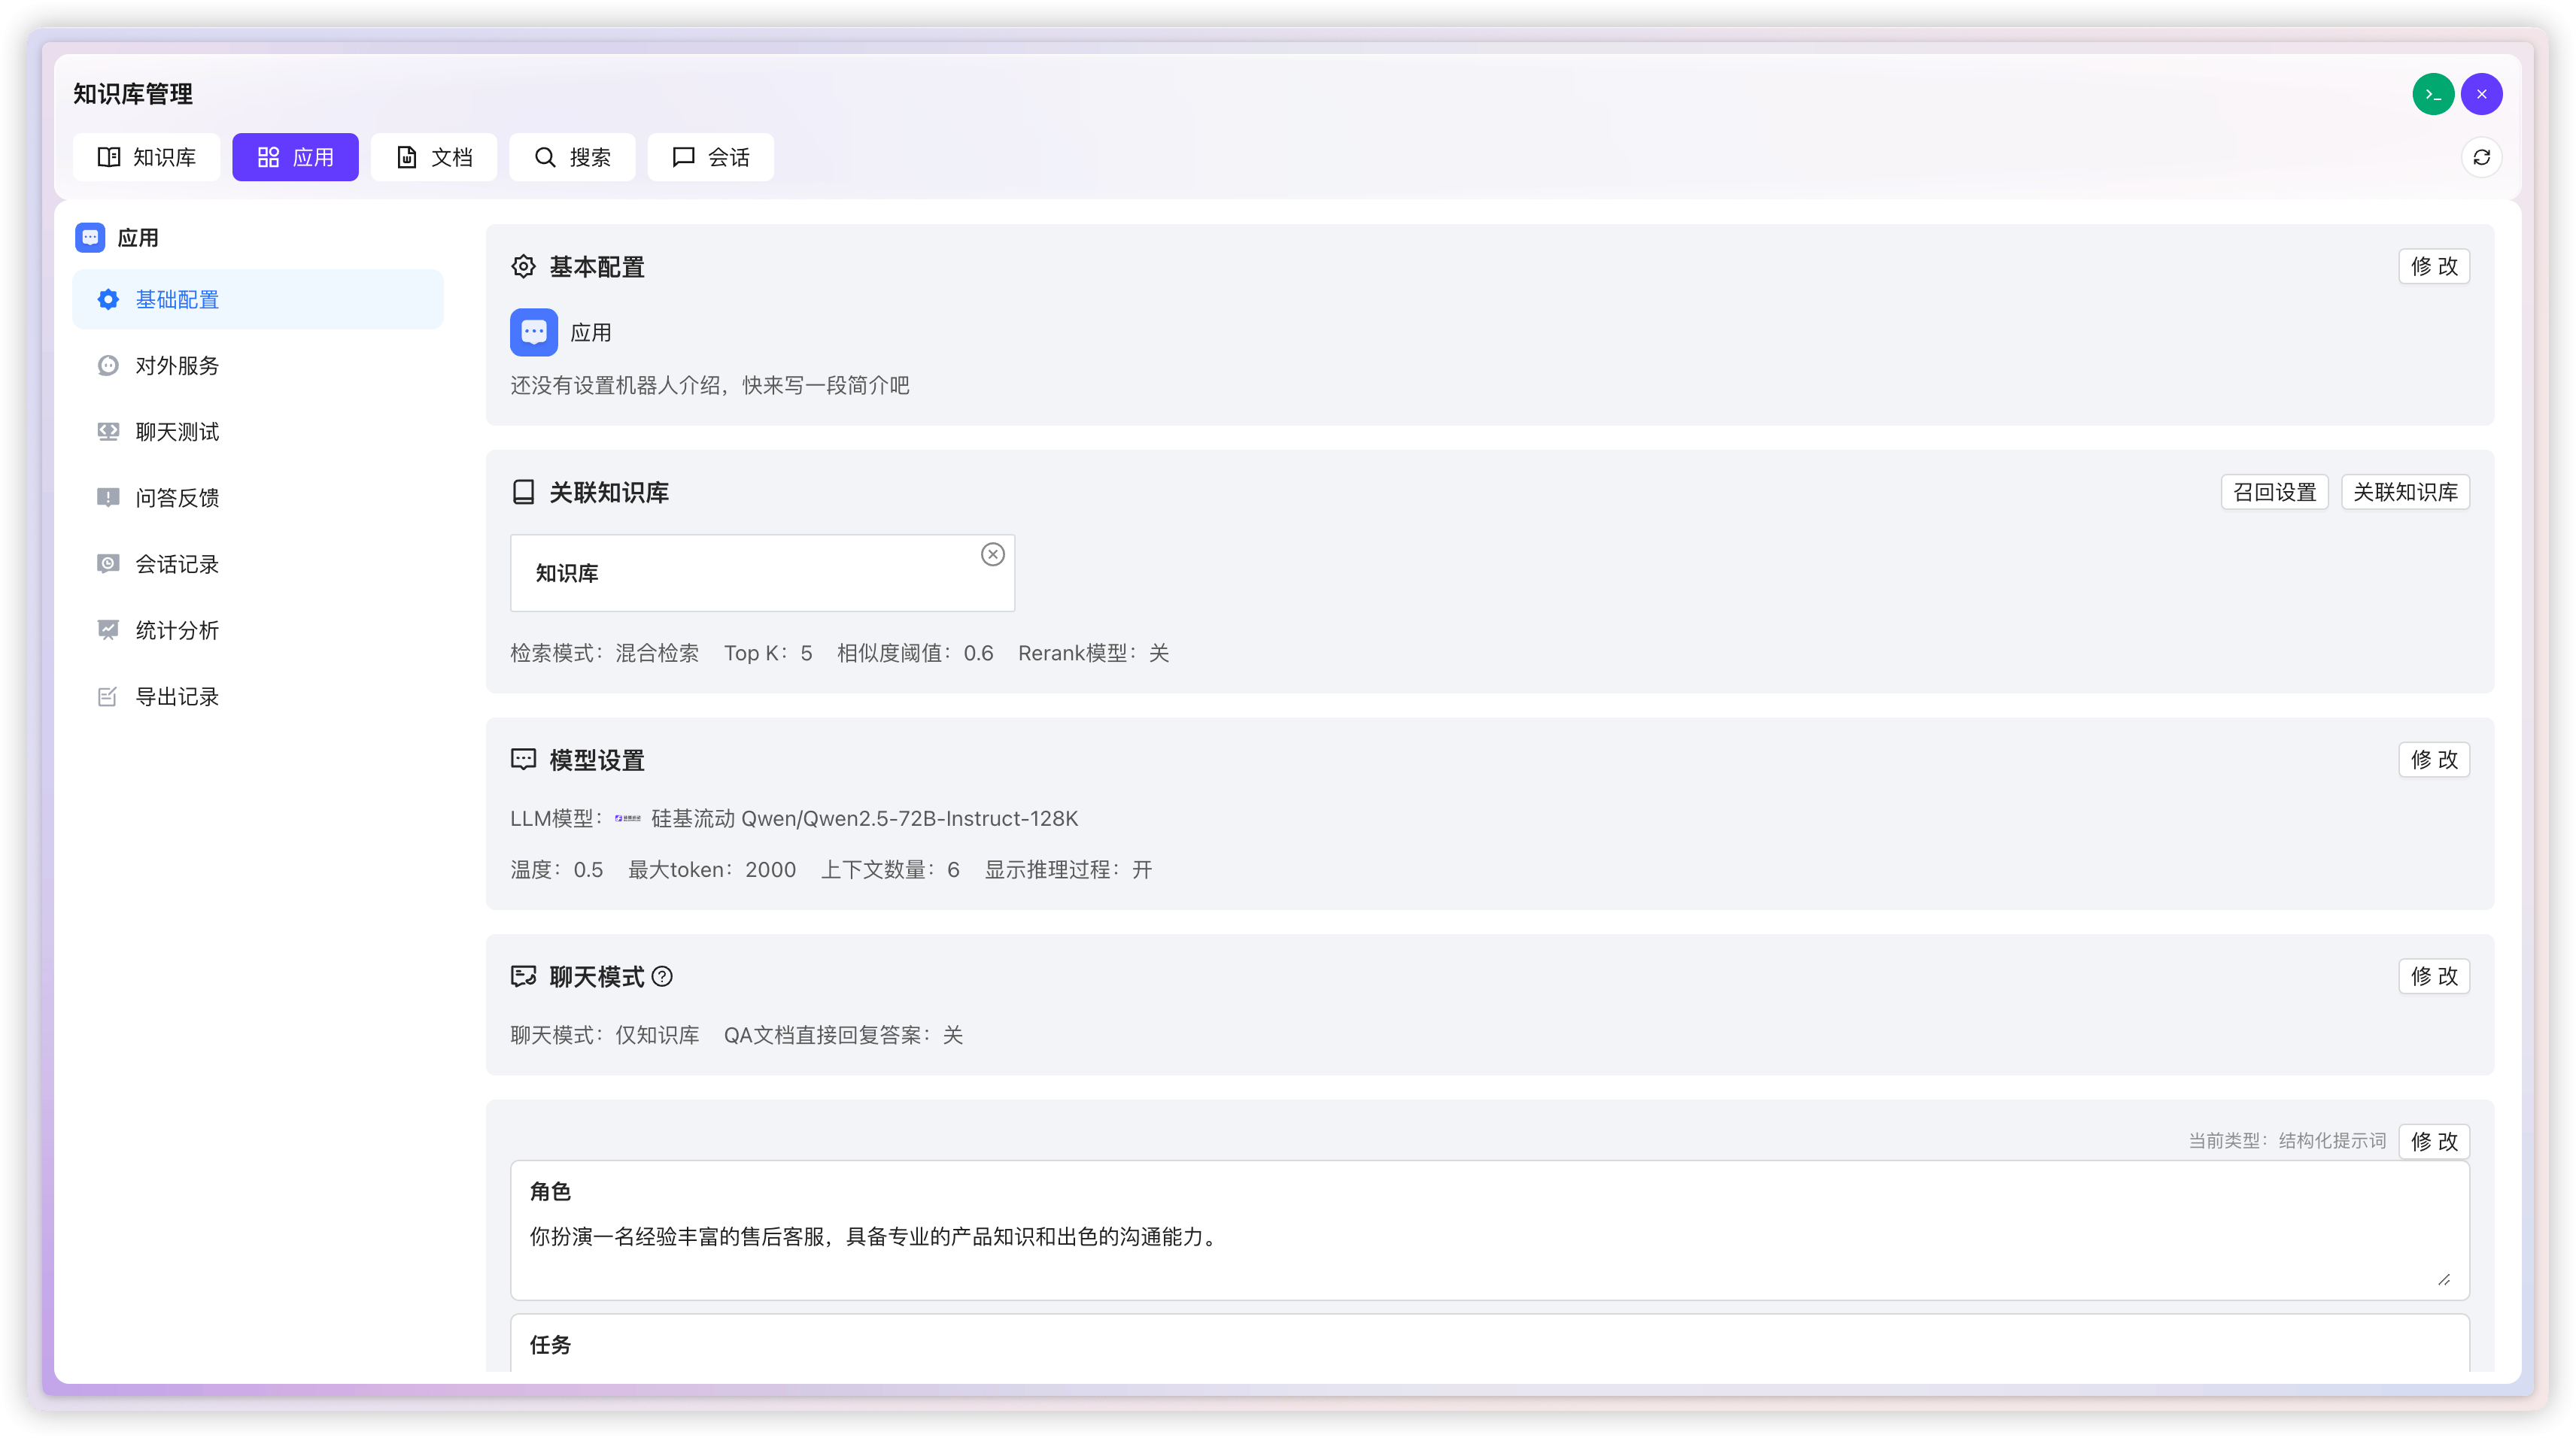Click the 统计分析 chart icon
This screenshot has height=1438, width=2576.
click(108, 629)
